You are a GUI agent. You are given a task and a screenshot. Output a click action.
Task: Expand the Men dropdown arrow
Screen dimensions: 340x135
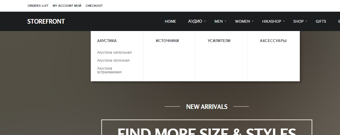click(226, 21)
